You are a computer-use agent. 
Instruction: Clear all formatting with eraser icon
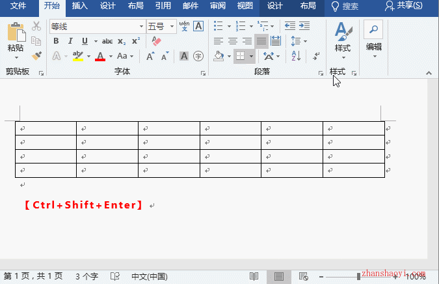(x=156, y=41)
